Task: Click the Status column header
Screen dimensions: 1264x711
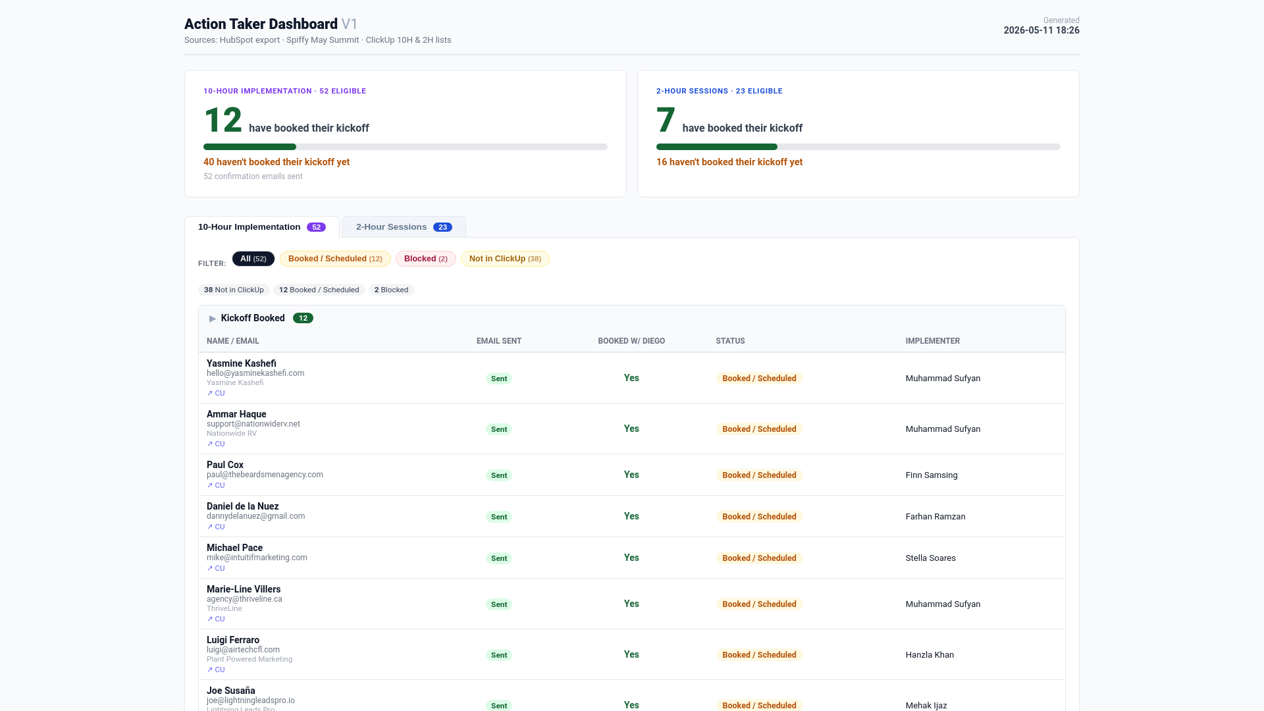Action: coord(731,341)
